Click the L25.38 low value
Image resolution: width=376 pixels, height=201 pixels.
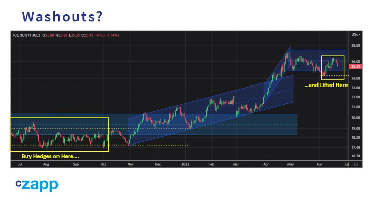[74, 35]
